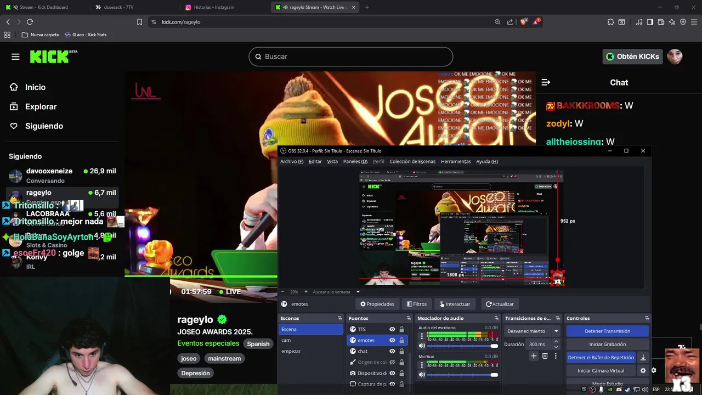The width and height of the screenshot is (702, 395).
Task: Decrease Duración with down arrow
Action: 556,347
